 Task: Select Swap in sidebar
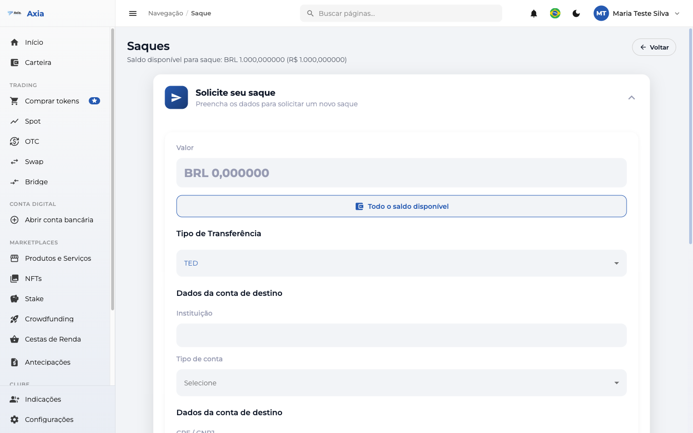pyautogui.click(x=55, y=162)
